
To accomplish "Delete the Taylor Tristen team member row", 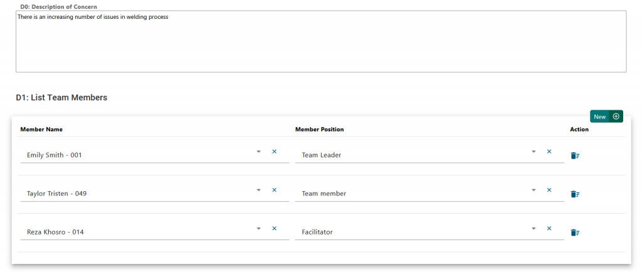I will coord(574,194).
